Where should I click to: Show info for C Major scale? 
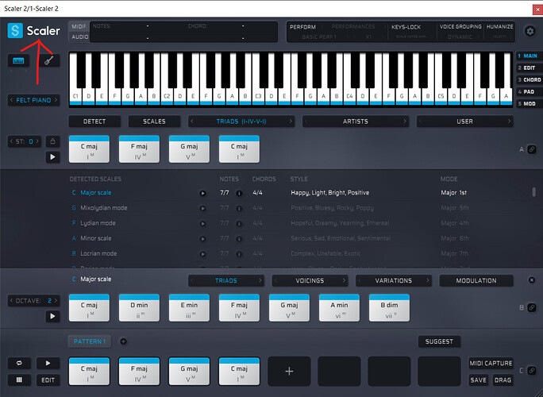pyautogui.click(x=239, y=193)
